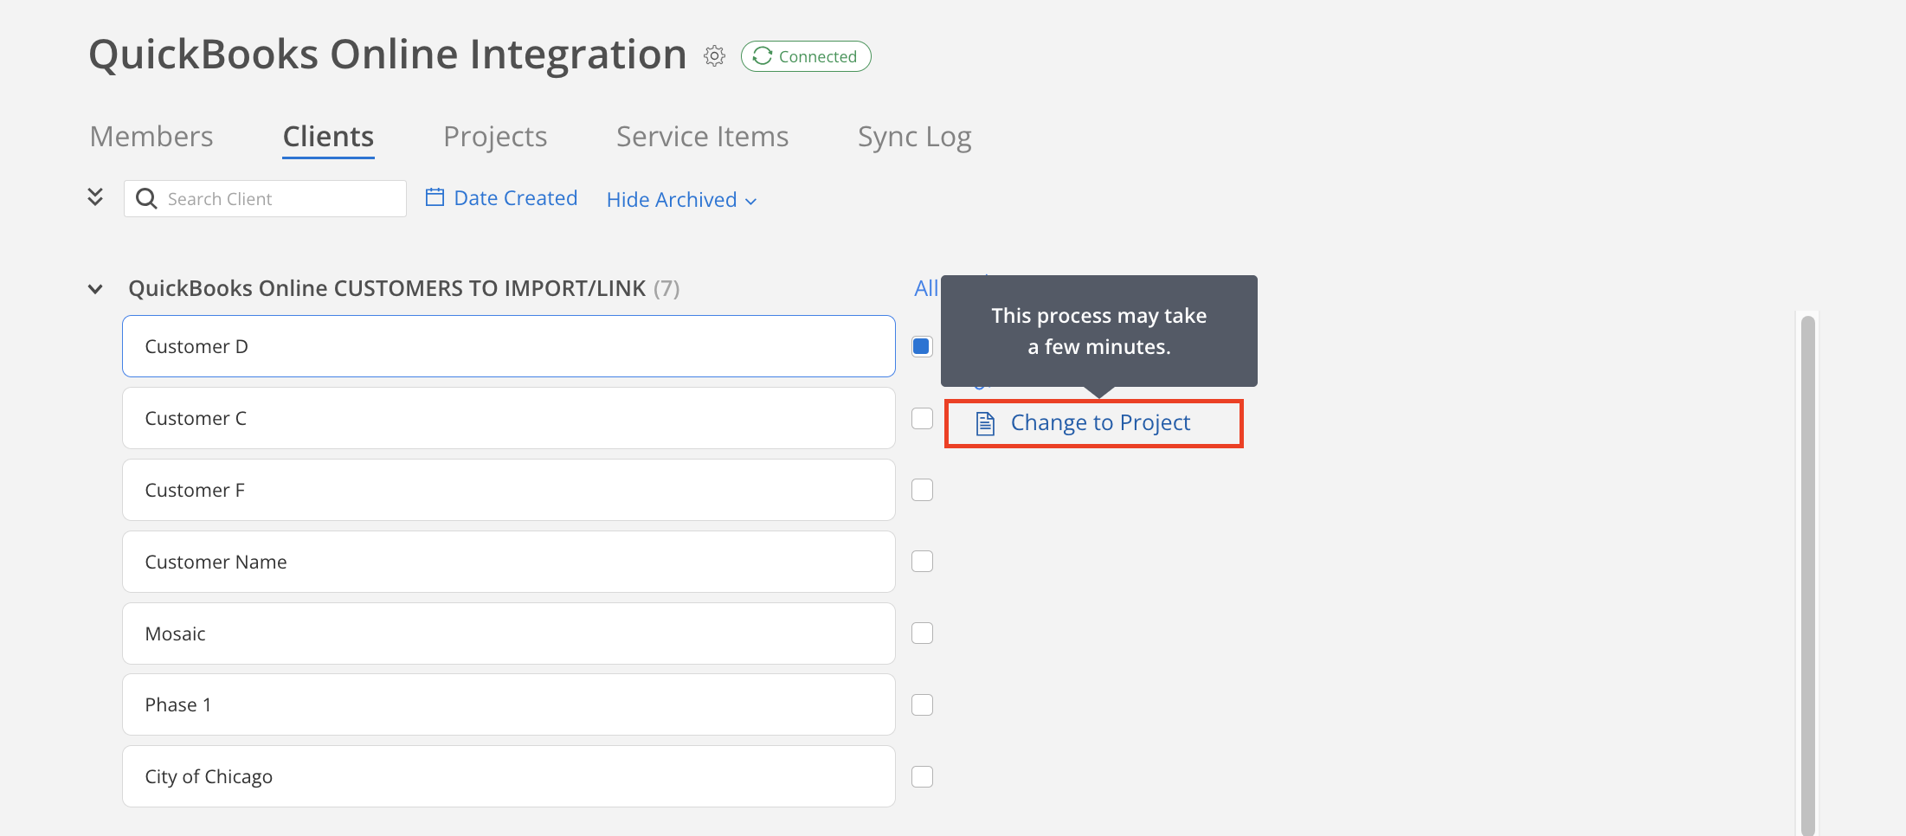Screen dimensions: 1906x836
Task: Sort by Date Created
Action: coord(515,198)
